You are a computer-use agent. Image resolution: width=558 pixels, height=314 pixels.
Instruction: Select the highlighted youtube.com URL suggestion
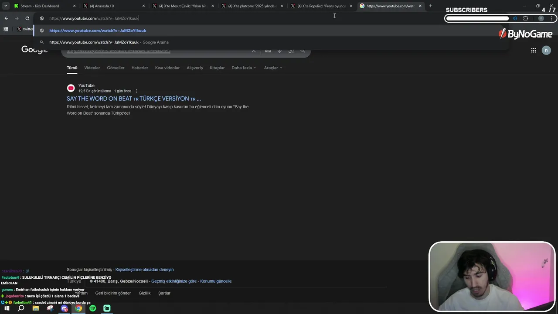(x=270, y=31)
